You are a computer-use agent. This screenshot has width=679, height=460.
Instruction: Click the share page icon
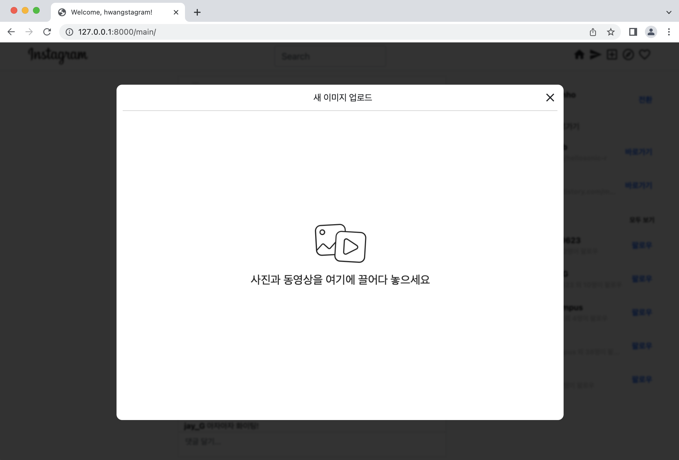coord(593,32)
